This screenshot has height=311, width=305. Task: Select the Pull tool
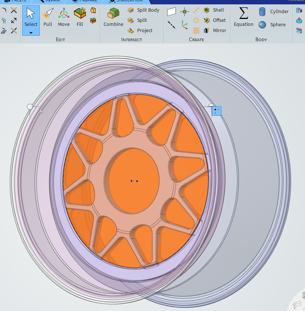coord(48,17)
